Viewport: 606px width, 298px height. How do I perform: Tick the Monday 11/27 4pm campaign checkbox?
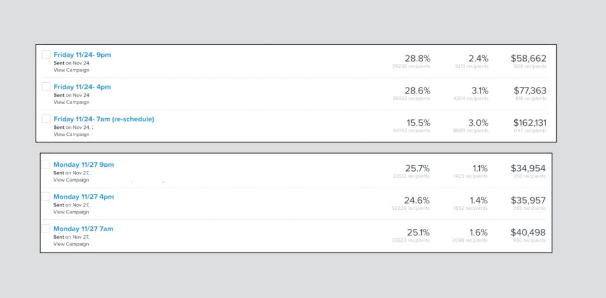click(x=46, y=196)
